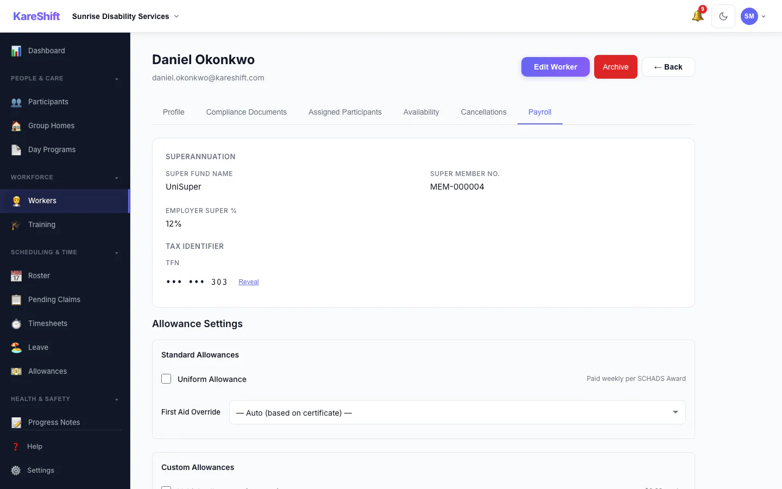782x489 pixels.
Task: Open the Sunrise Disability Services organization switcher
Action: [x=125, y=16]
